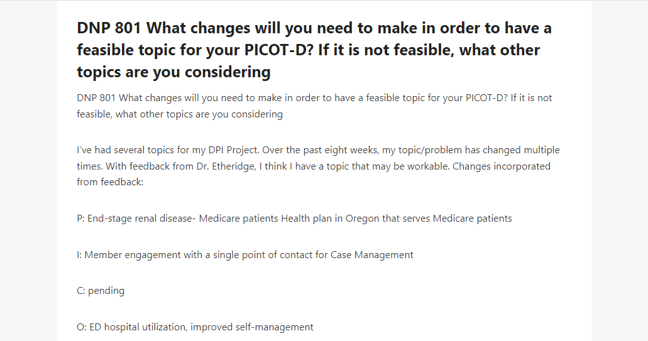648x341 pixels.
Task: Click the first line of the bold DNP 801 heading
Action: click(x=314, y=28)
